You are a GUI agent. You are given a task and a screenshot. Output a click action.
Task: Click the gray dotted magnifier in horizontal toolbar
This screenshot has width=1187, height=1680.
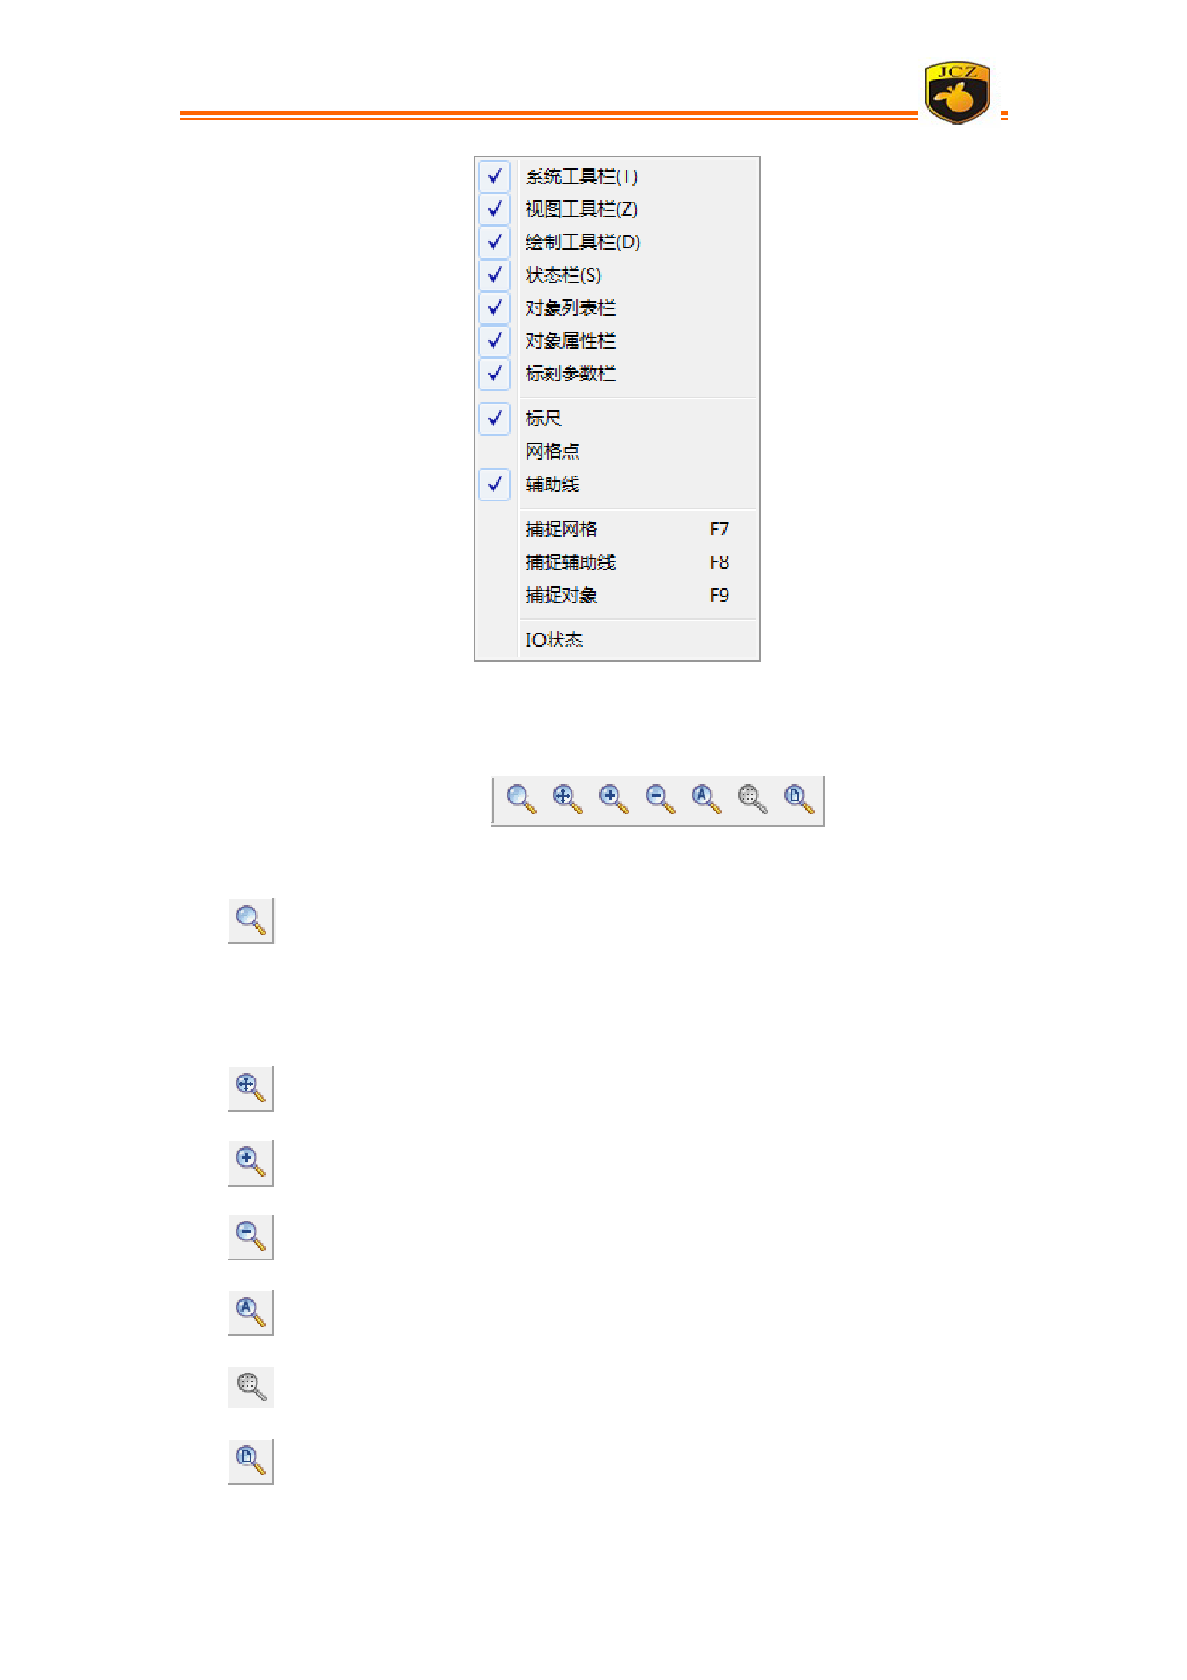pyautogui.click(x=752, y=800)
